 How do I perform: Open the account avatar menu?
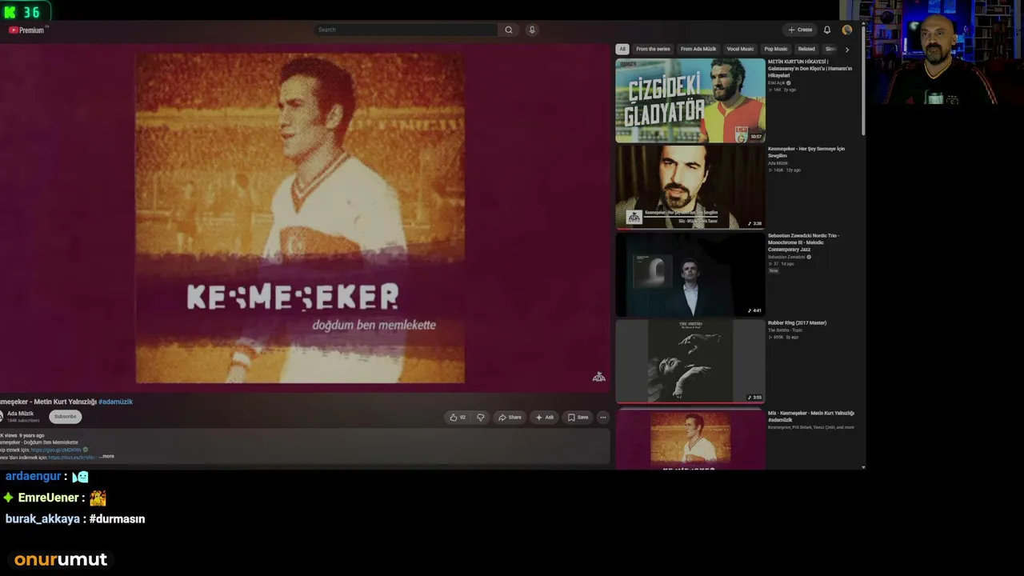click(x=847, y=30)
